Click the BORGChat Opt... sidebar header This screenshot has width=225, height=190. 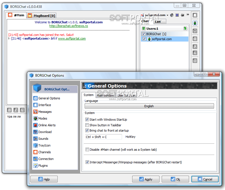pos(55,89)
